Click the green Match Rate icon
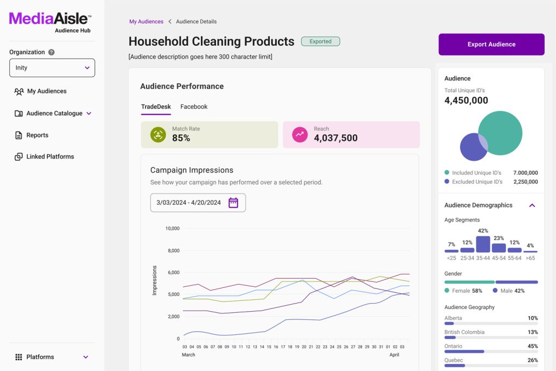The width and height of the screenshot is (556, 371). click(x=158, y=135)
